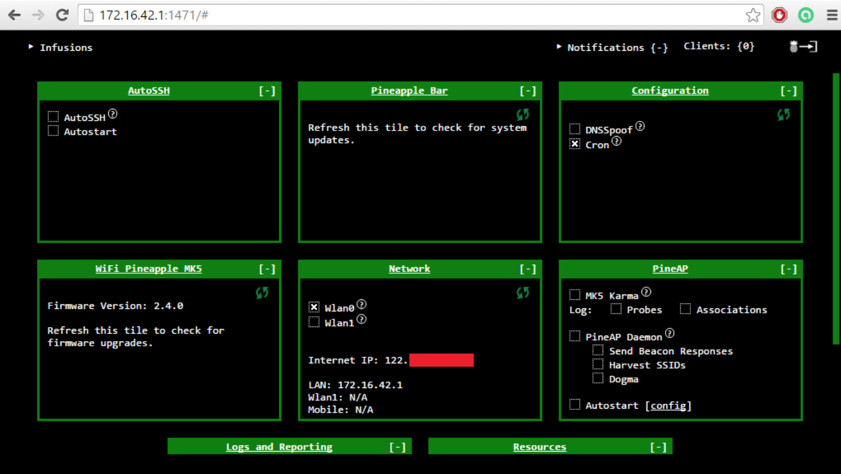
Task: Collapse the WiFi Pineapple MK5 tile
Action: point(267,269)
